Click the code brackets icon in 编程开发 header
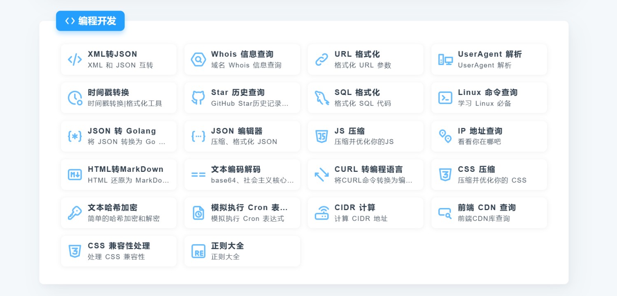 [x=70, y=21]
